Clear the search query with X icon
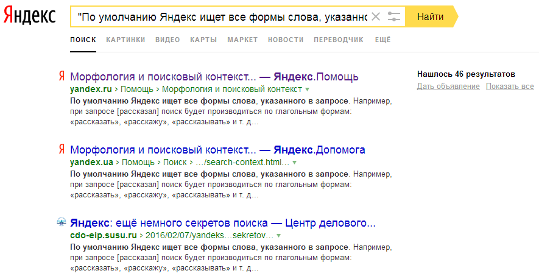 coord(376,16)
